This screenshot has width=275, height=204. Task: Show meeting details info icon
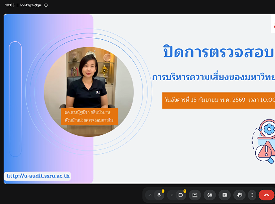coord(46,5)
